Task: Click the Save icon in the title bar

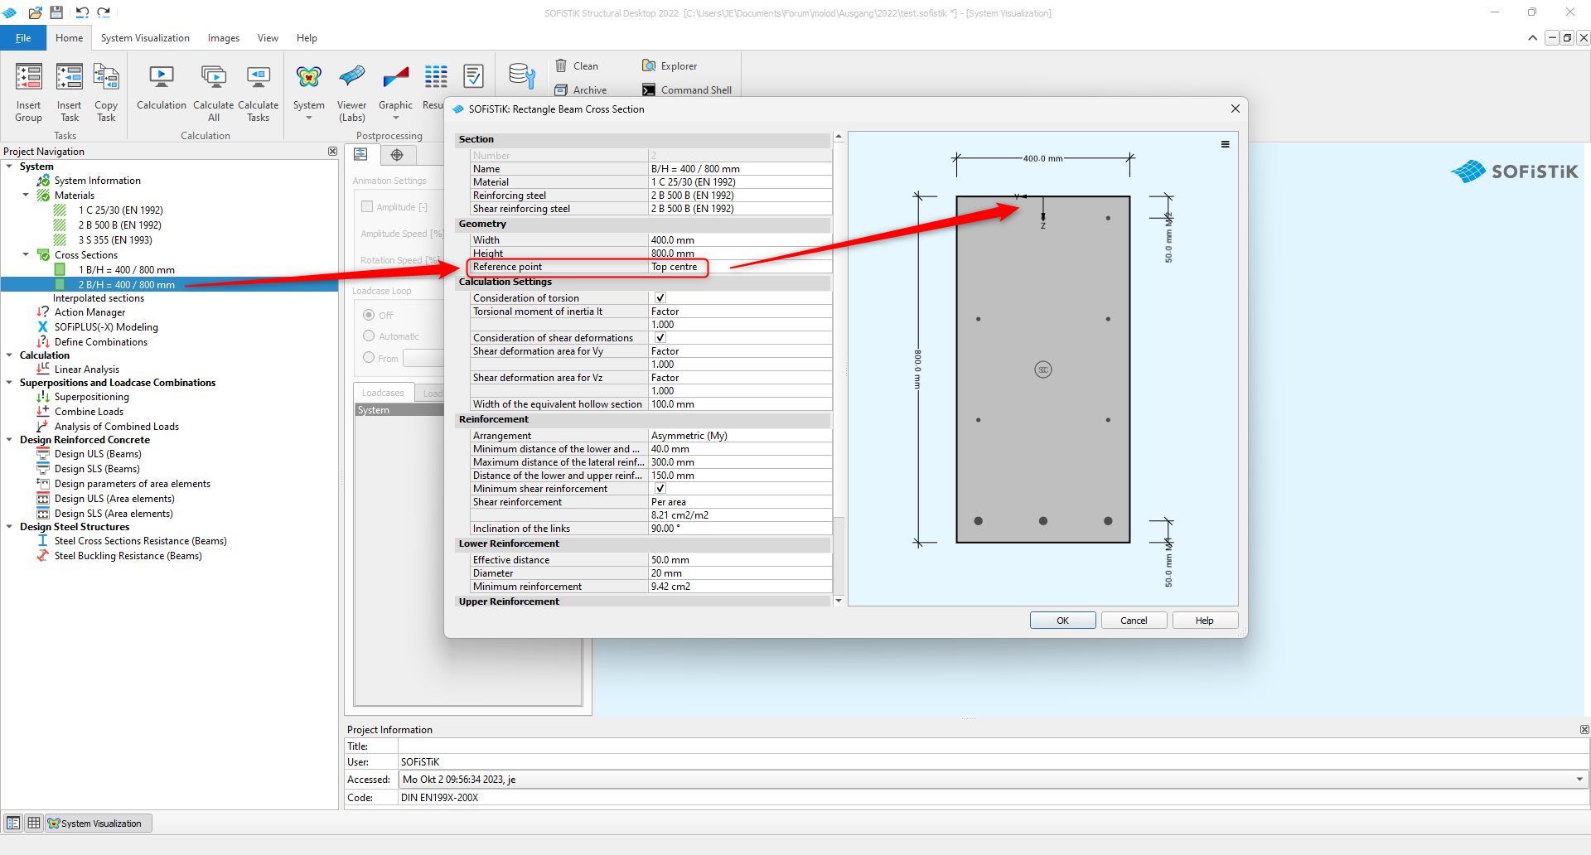Action: coord(56,12)
